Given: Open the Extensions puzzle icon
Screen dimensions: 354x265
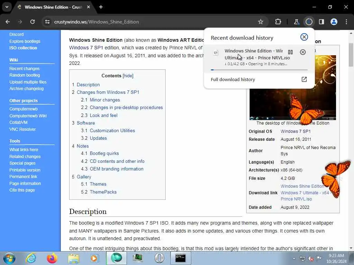Looking at the screenshot, I should click(278, 22).
